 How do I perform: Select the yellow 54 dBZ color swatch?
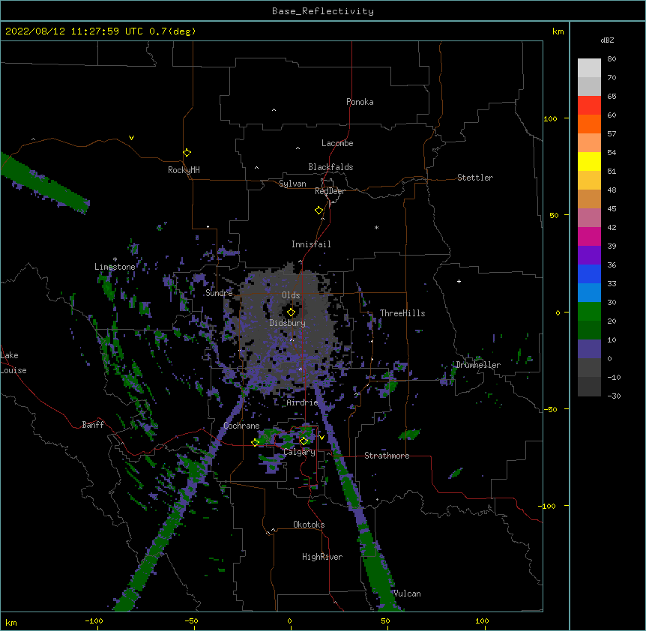(x=589, y=161)
